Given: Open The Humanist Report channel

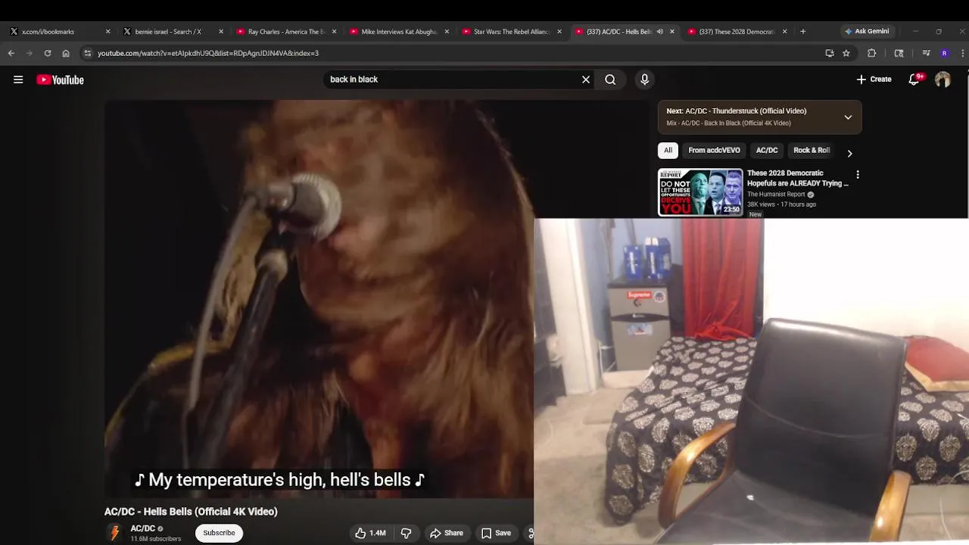Looking at the screenshot, I should (x=776, y=195).
